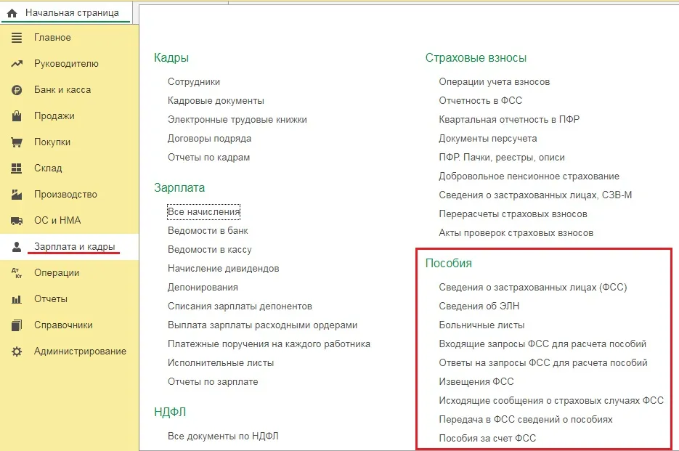Open Акты проверок страховых взносов
The image size is (679, 451).
(516, 233)
